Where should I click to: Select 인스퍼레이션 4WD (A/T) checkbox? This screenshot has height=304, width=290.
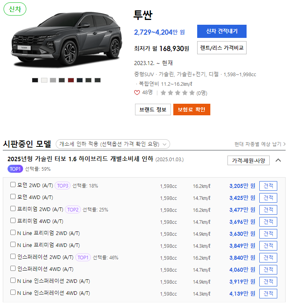13,268
